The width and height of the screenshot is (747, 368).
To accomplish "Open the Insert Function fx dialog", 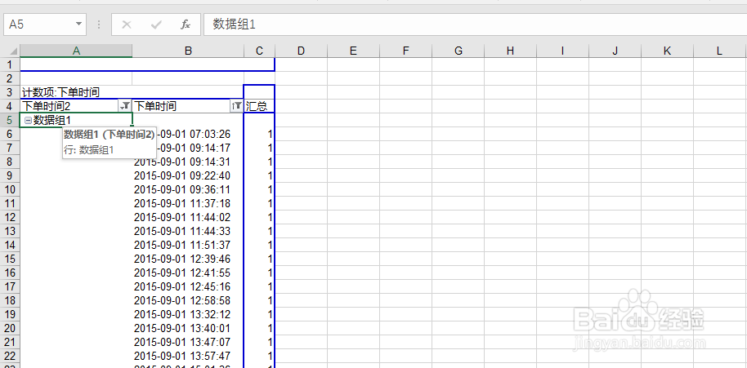I will pyautogui.click(x=186, y=24).
